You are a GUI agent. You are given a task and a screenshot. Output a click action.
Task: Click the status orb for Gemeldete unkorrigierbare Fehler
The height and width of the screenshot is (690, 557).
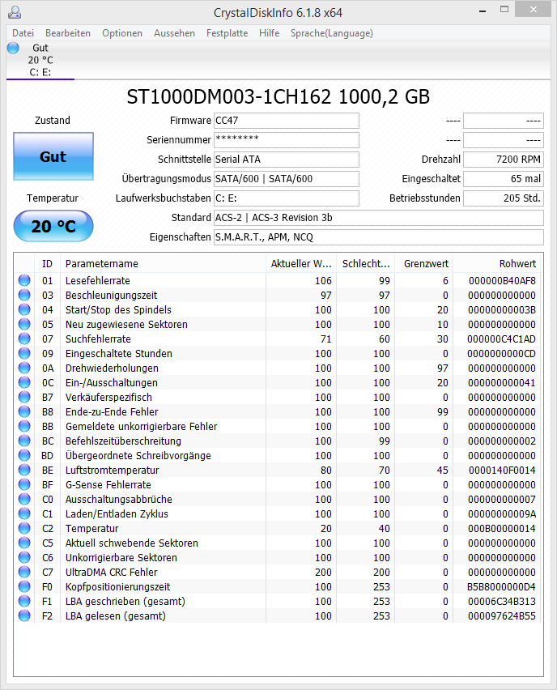pos(24,426)
